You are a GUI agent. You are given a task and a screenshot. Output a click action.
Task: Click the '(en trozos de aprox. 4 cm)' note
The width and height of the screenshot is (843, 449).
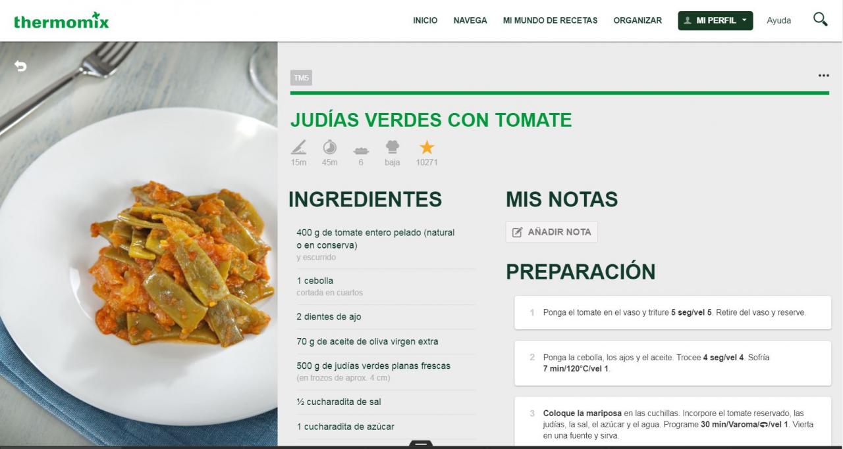pyautogui.click(x=343, y=378)
